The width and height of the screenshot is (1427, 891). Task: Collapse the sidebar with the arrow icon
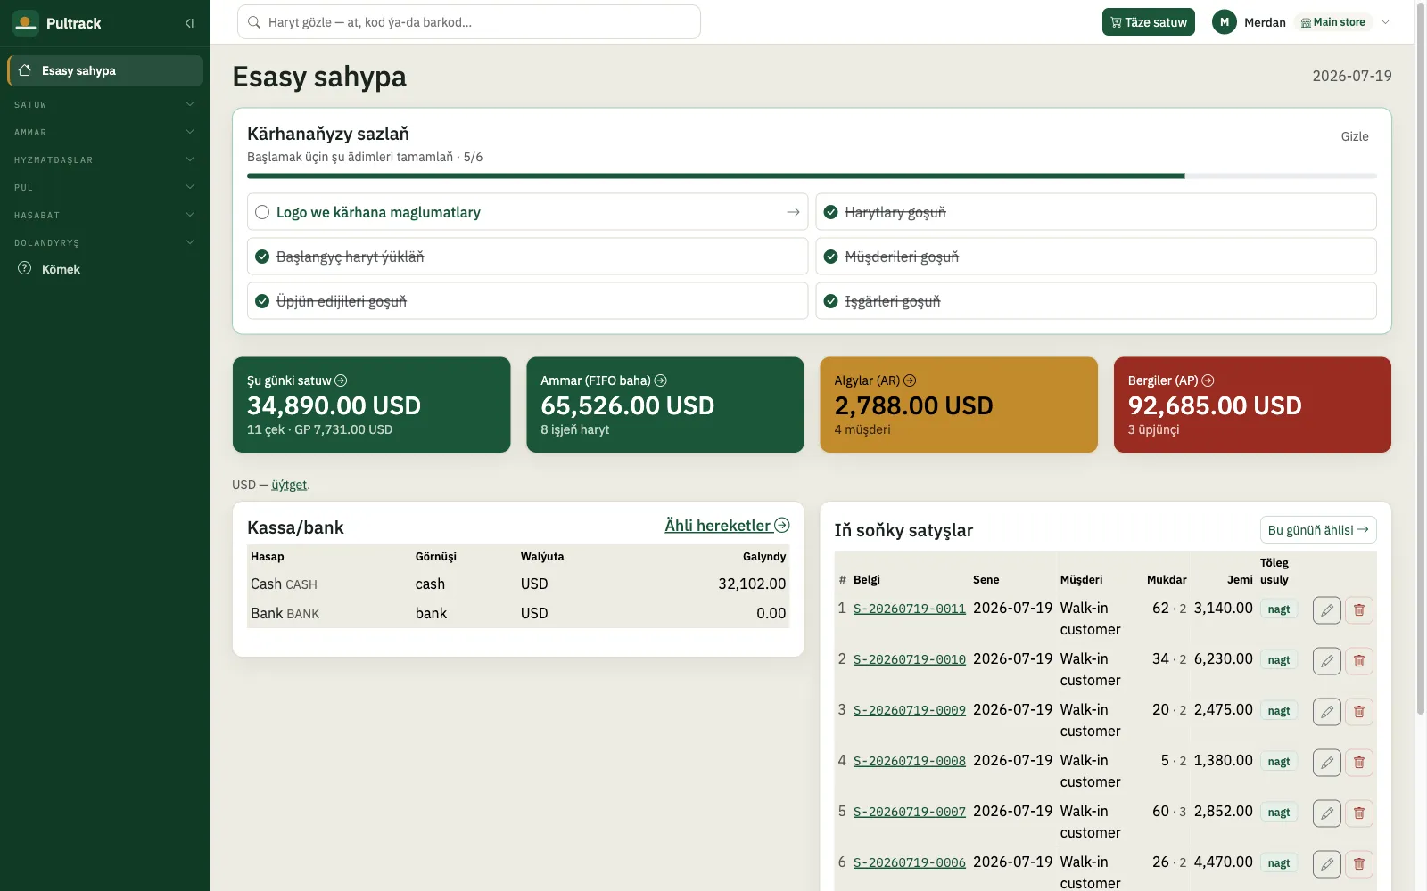(189, 23)
